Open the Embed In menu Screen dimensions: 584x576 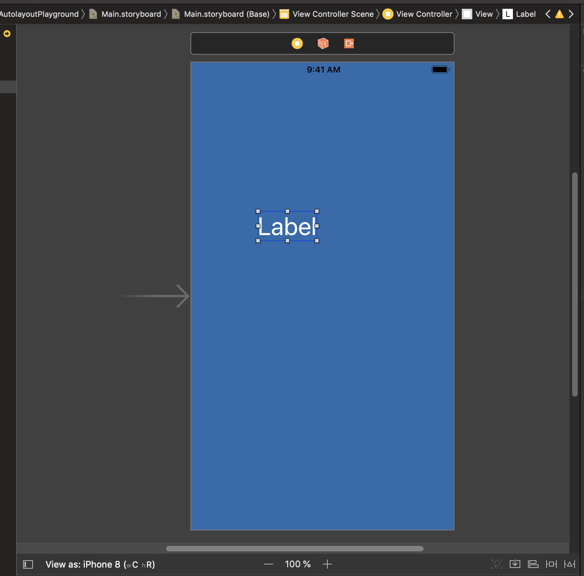[515, 564]
